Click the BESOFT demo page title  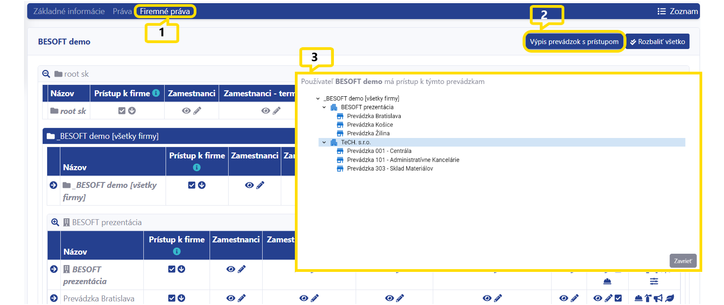coord(64,41)
